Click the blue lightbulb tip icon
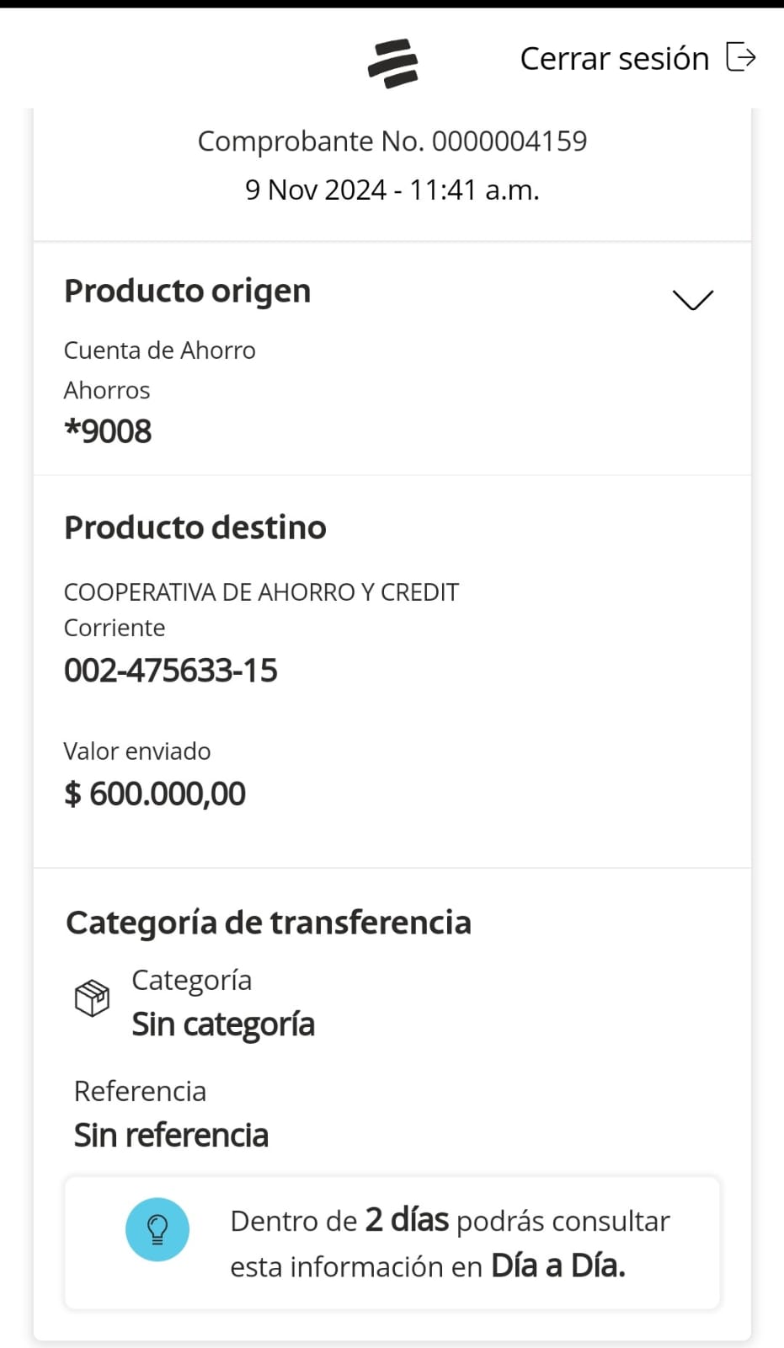The height and width of the screenshot is (1348, 784). click(x=157, y=1229)
